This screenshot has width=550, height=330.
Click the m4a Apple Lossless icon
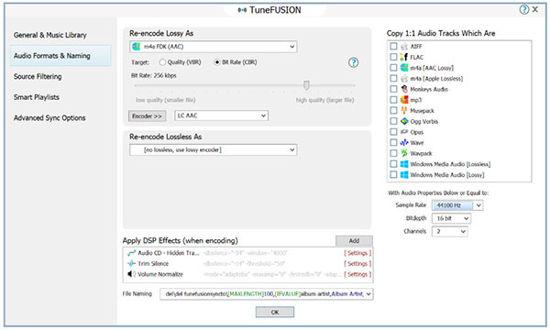click(404, 78)
